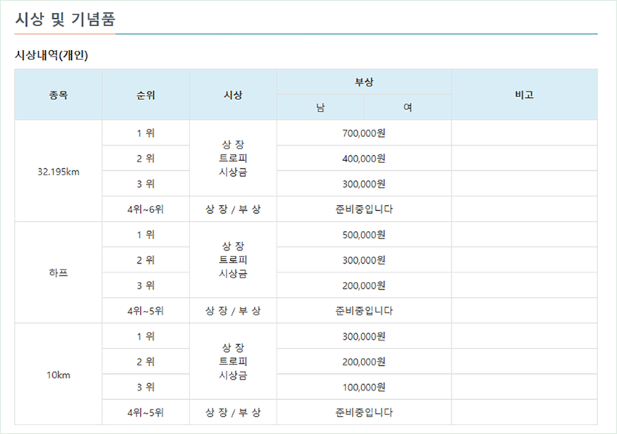Click '4위~5위' rank in 하프 section
Viewport: 617px width, 434px height.
click(146, 311)
